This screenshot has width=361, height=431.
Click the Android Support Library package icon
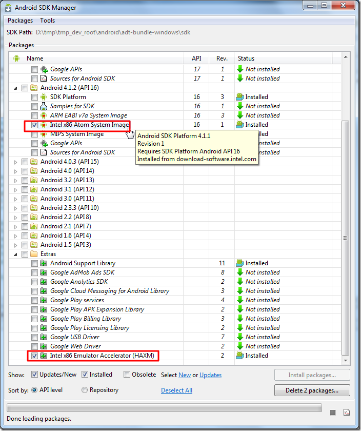[44, 263]
